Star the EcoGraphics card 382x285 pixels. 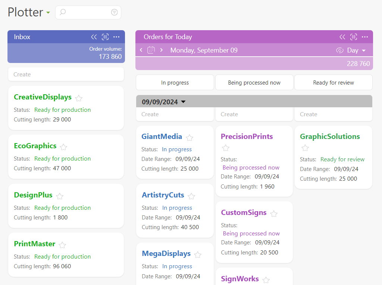click(63, 147)
